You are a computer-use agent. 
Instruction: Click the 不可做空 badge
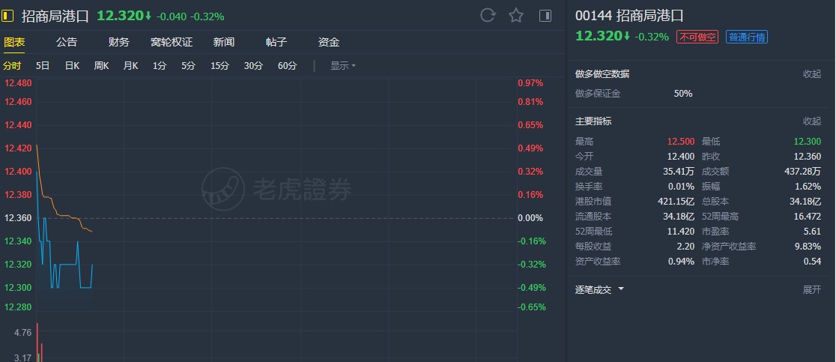pyautogui.click(x=697, y=37)
